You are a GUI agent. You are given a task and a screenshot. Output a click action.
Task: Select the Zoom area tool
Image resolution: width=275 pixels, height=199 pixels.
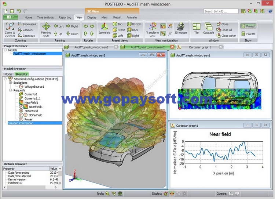[27, 24]
